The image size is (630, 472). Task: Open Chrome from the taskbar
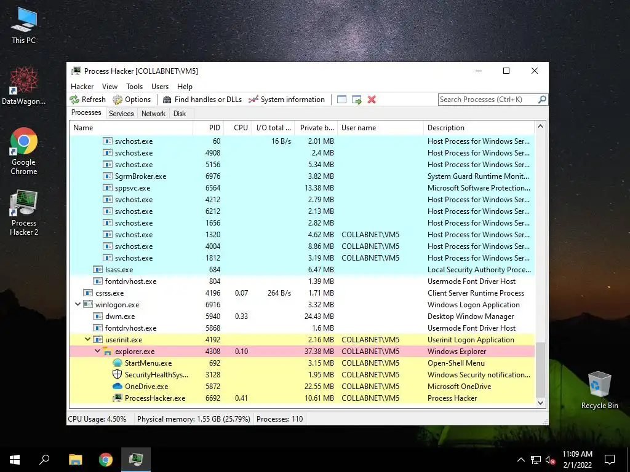(106, 460)
